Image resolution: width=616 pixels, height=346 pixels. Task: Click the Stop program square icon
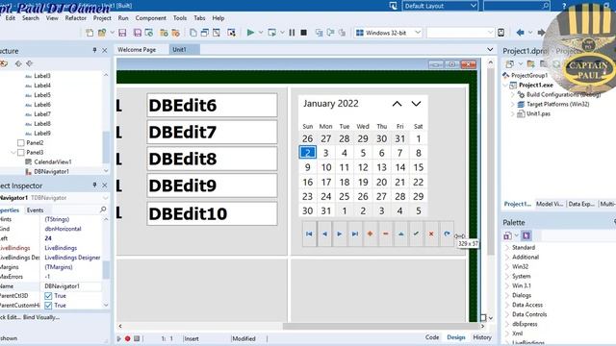click(304, 33)
